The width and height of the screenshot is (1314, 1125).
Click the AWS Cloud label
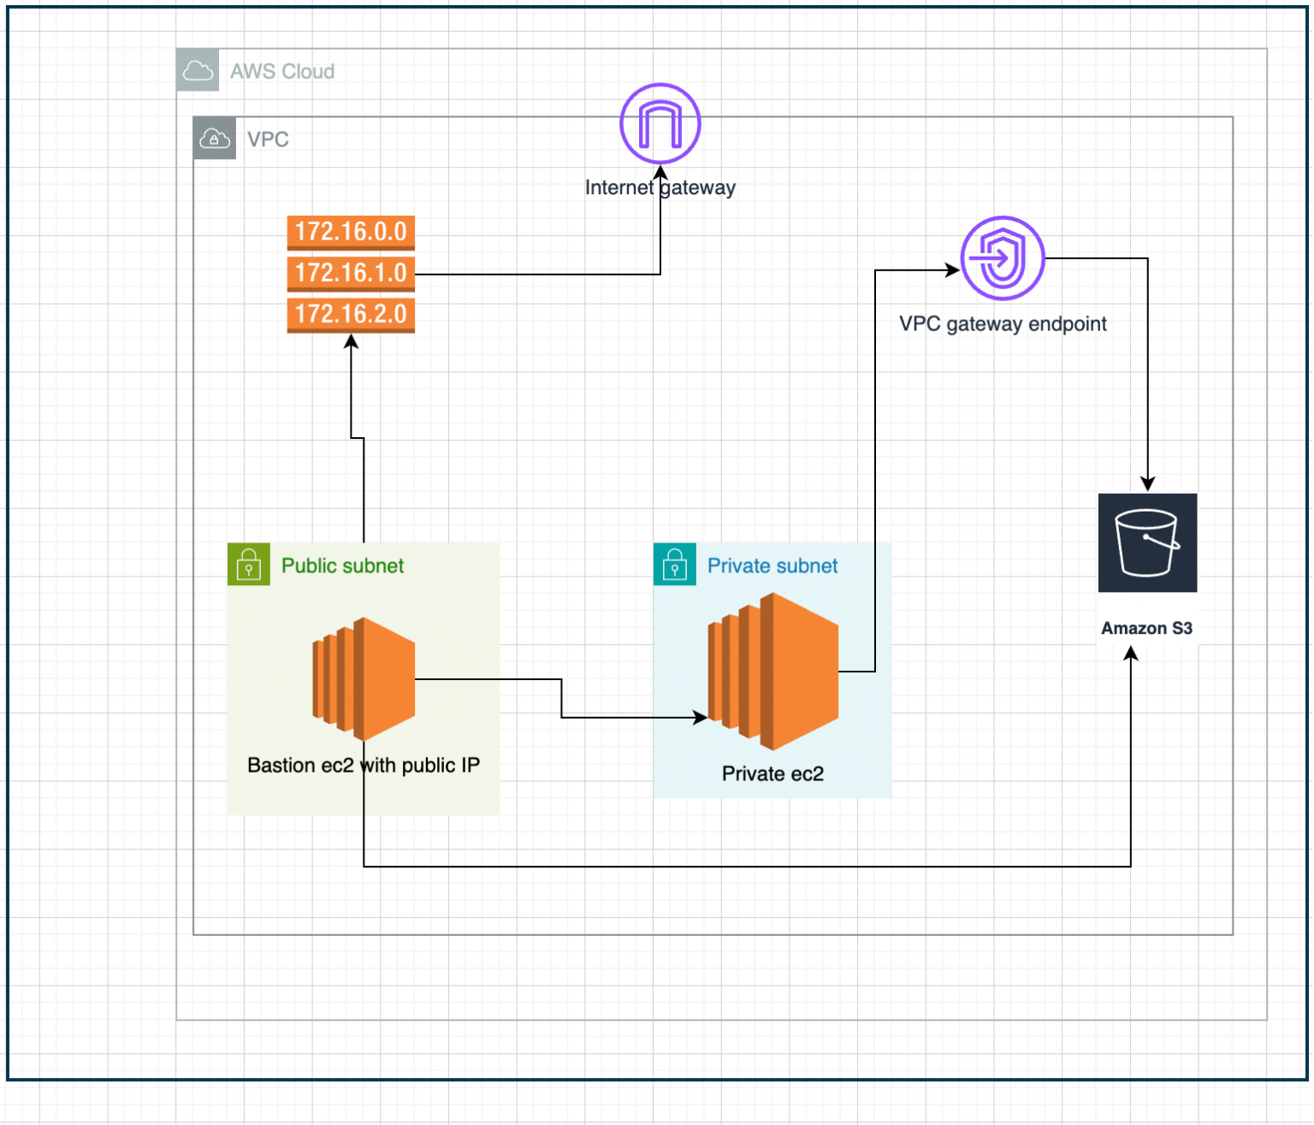[281, 71]
